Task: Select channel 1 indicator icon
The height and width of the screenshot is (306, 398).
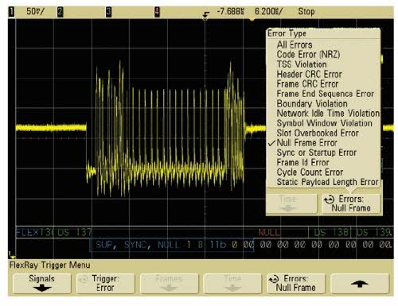Action: [12, 12]
